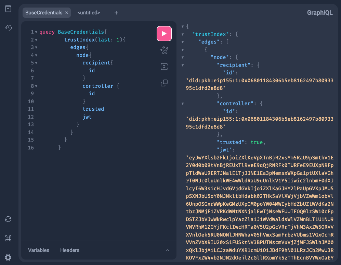Show query history icon

click(x=8, y=28)
